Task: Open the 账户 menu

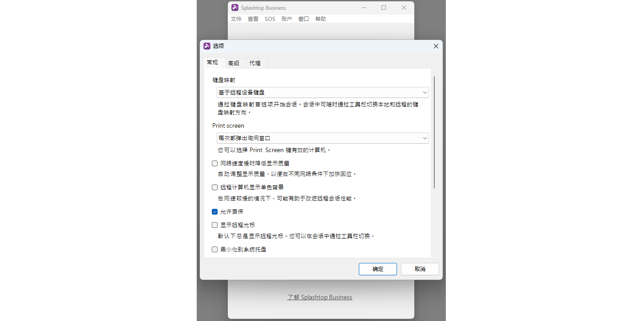Action: pos(286,19)
